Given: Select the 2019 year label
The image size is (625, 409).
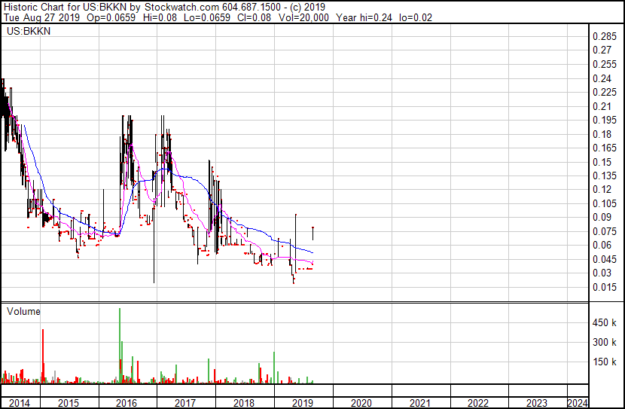Looking at the screenshot, I should coord(303,403).
